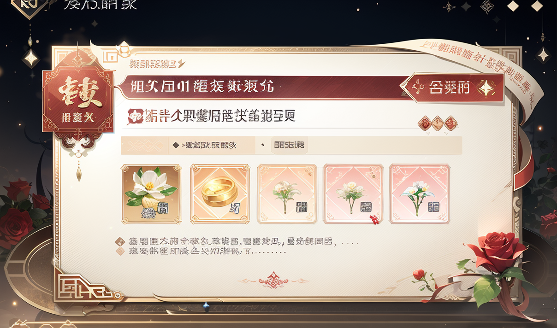
Task: Click the red ornament at panel bottom
Action: coord(273,279)
